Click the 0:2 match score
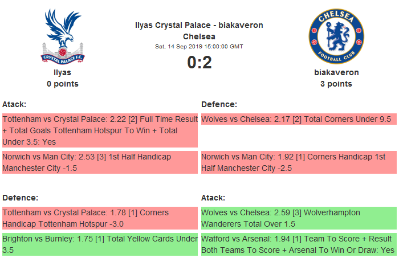 pos(199,62)
